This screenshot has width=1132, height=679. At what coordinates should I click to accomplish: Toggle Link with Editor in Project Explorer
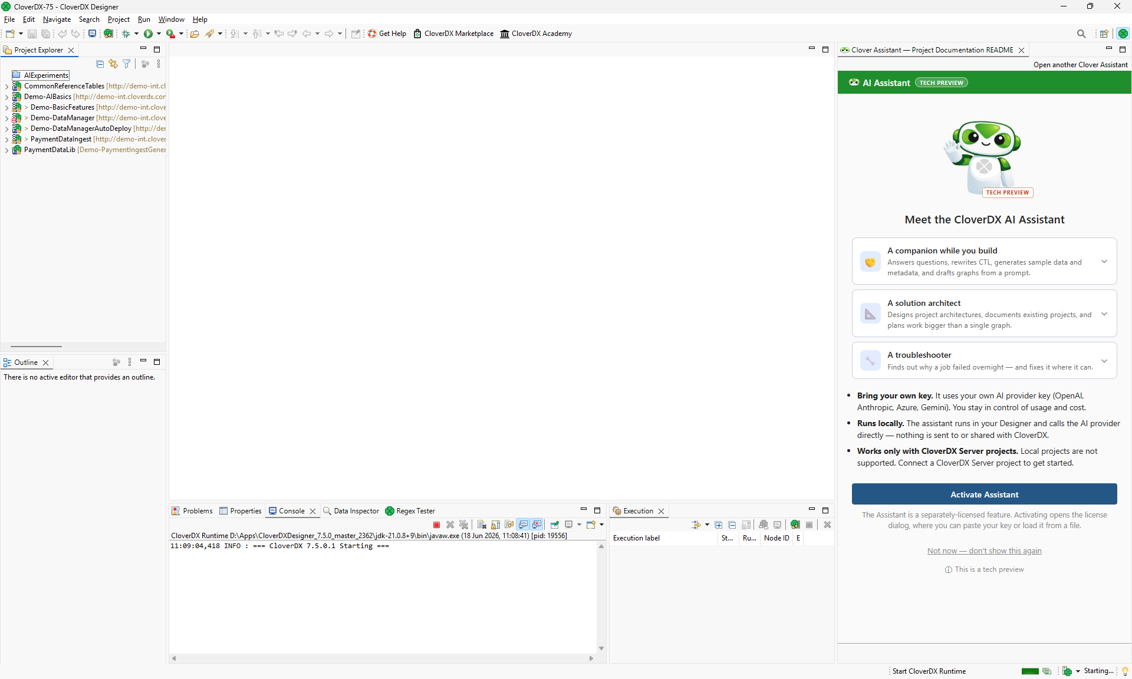pyautogui.click(x=113, y=64)
